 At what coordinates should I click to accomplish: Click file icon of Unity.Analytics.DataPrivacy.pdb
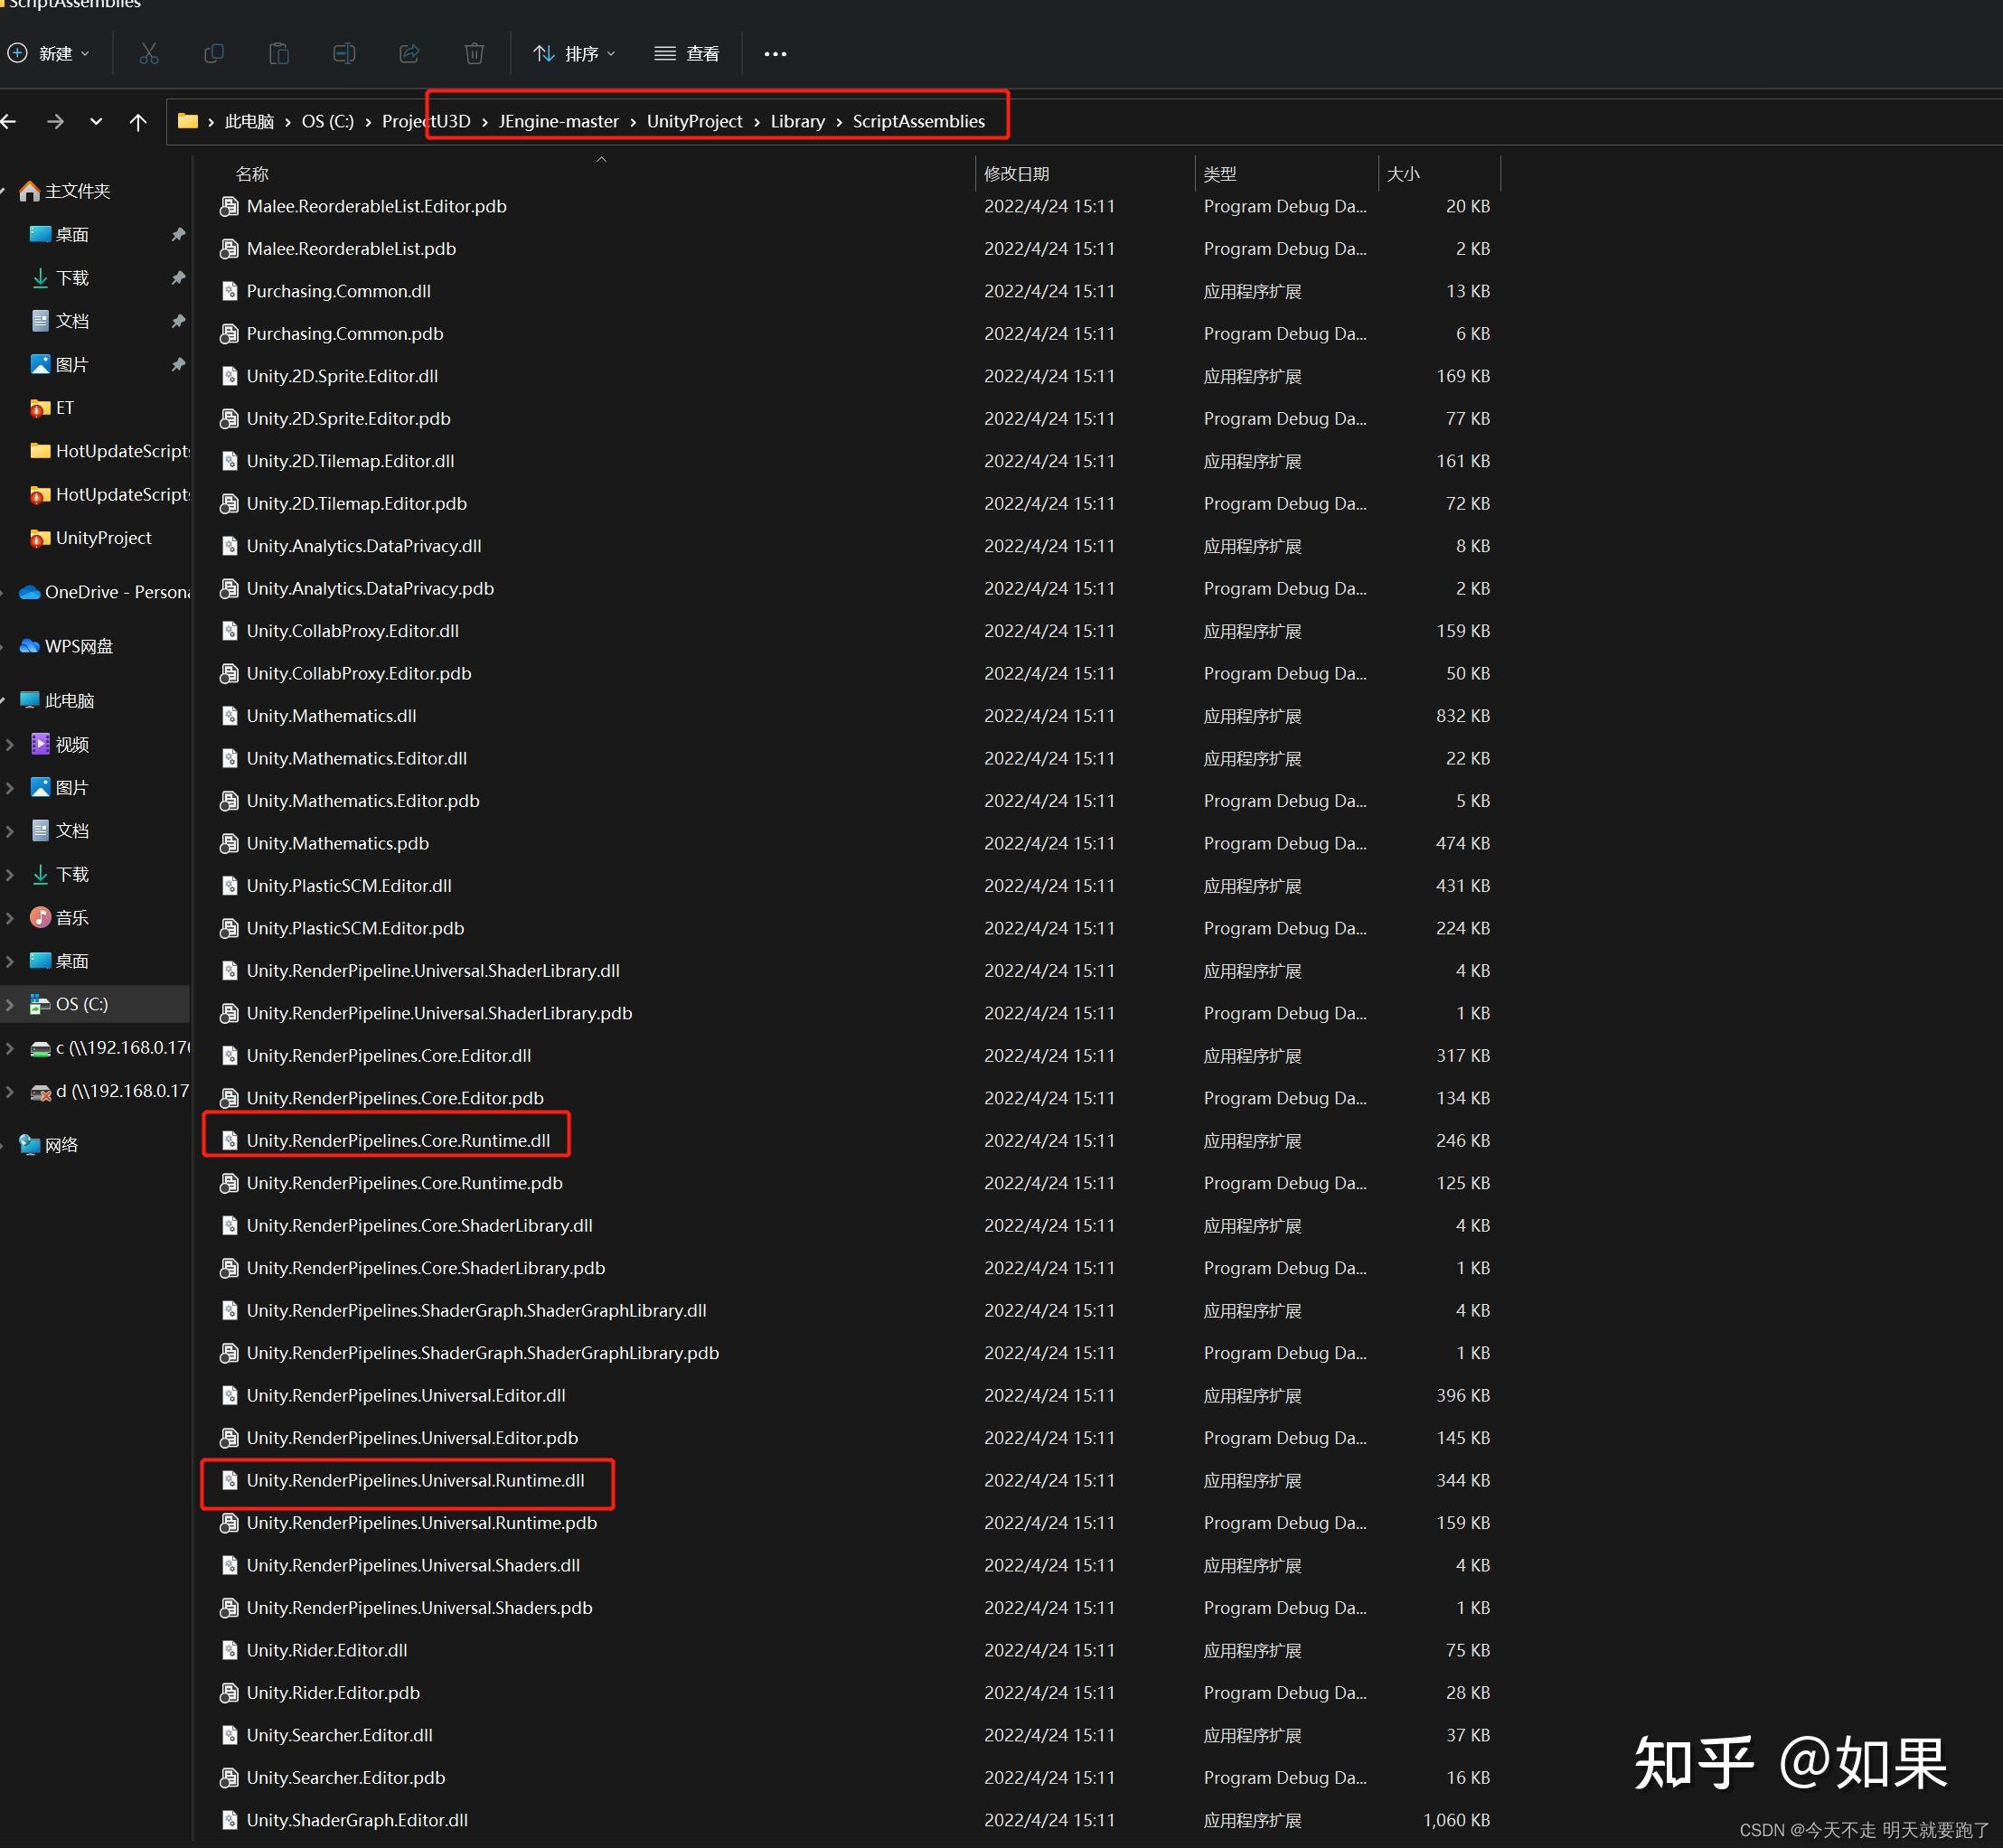(229, 588)
